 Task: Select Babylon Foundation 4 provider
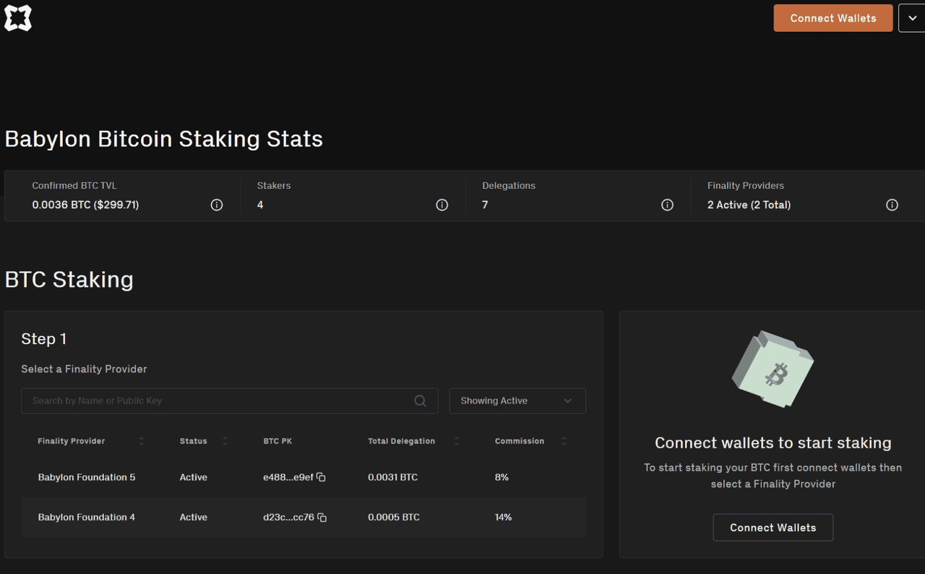tap(304, 518)
